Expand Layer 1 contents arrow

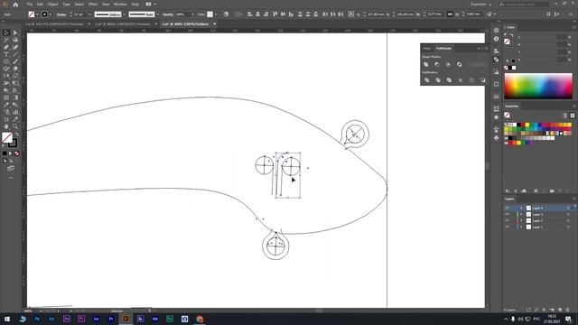(521, 227)
